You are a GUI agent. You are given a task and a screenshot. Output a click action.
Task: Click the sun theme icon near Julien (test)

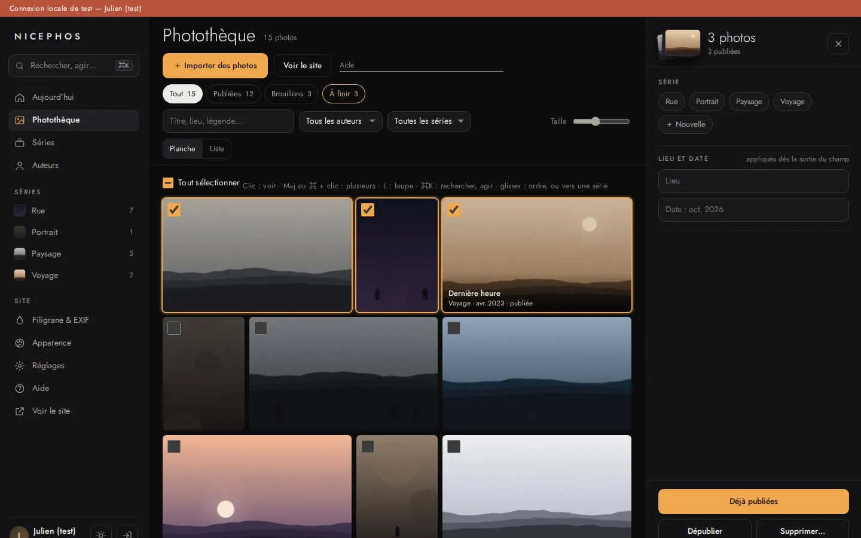pos(101,534)
